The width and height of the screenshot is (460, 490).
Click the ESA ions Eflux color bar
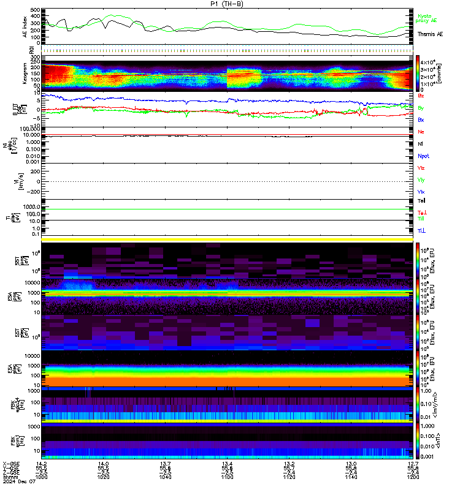[418, 296]
